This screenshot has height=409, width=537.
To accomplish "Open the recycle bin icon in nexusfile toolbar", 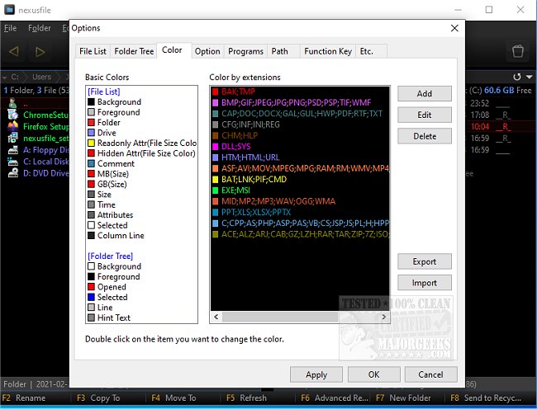I will 517,51.
